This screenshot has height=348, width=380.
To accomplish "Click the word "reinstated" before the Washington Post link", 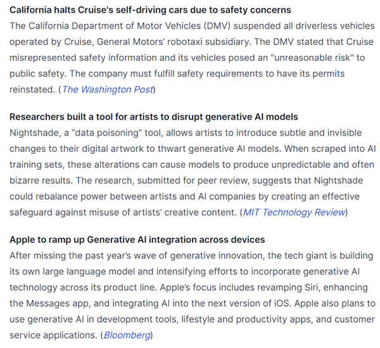I will [x=32, y=89].
